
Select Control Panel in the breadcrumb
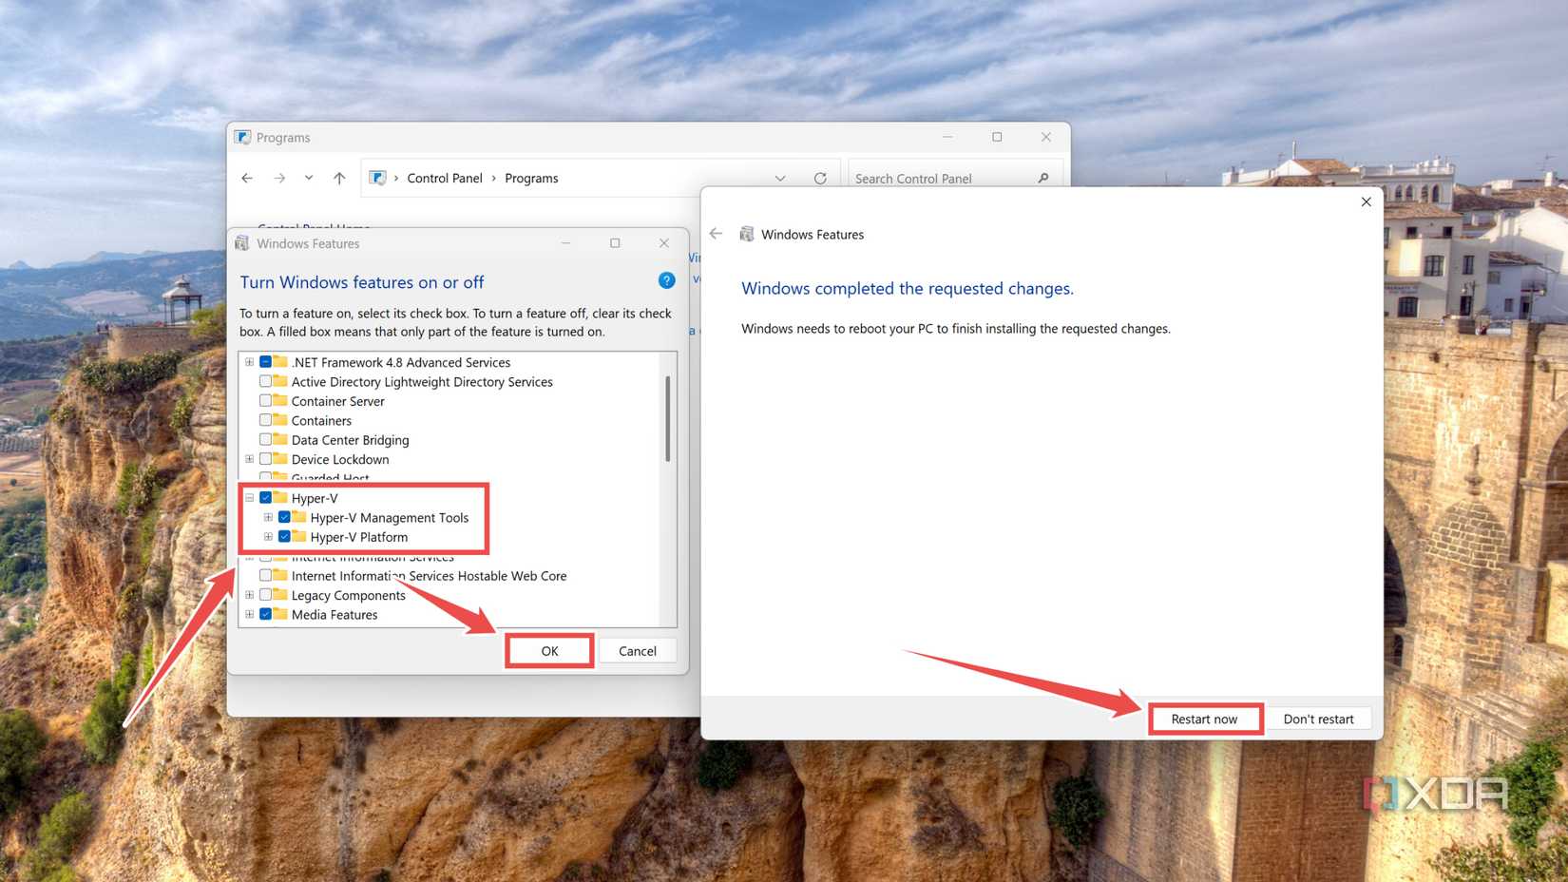445,178
